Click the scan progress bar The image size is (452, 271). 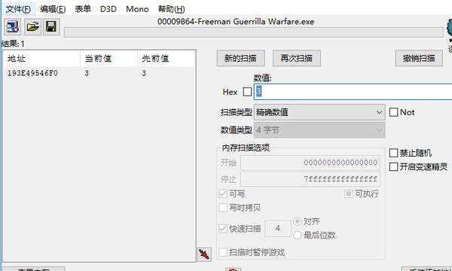pyautogui.click(x=253, y=32)
